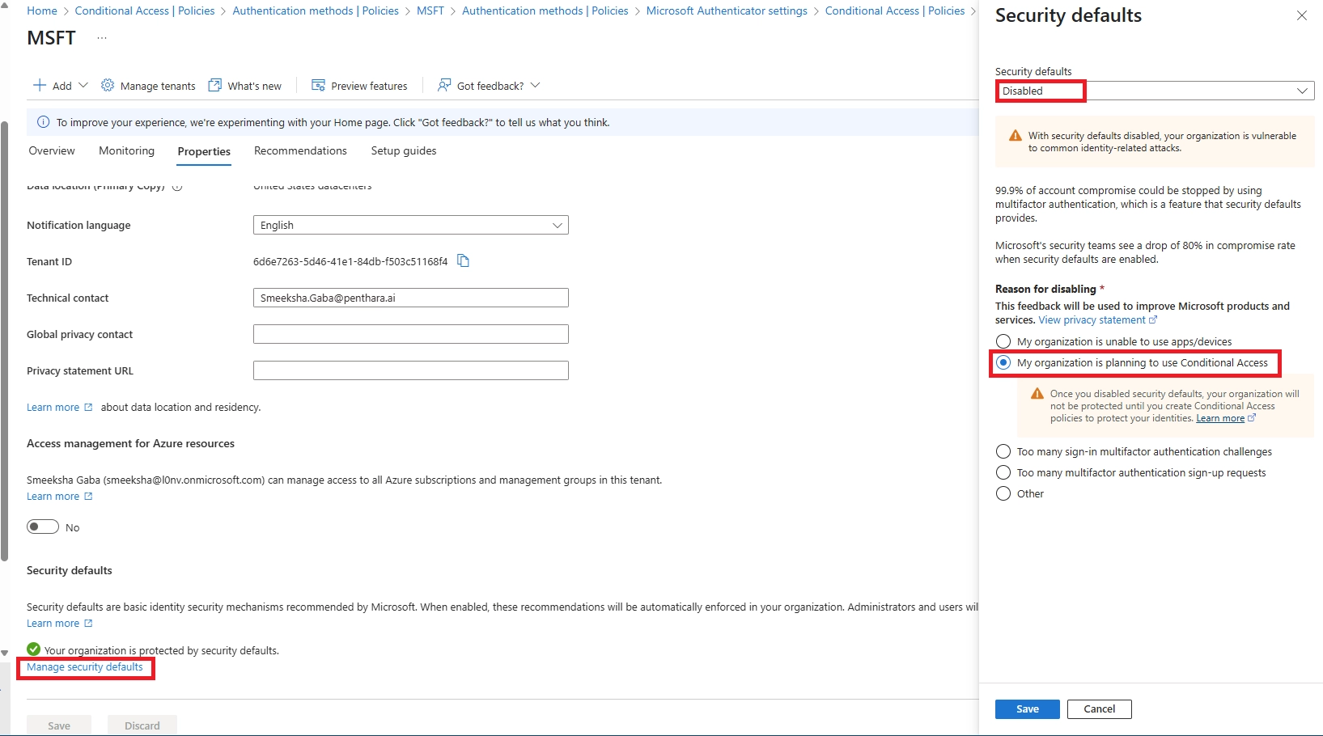This screenshot has height=736, width=1323.
Task: Click the Manage tenants toolbar label
Action: tap(158, 86)
